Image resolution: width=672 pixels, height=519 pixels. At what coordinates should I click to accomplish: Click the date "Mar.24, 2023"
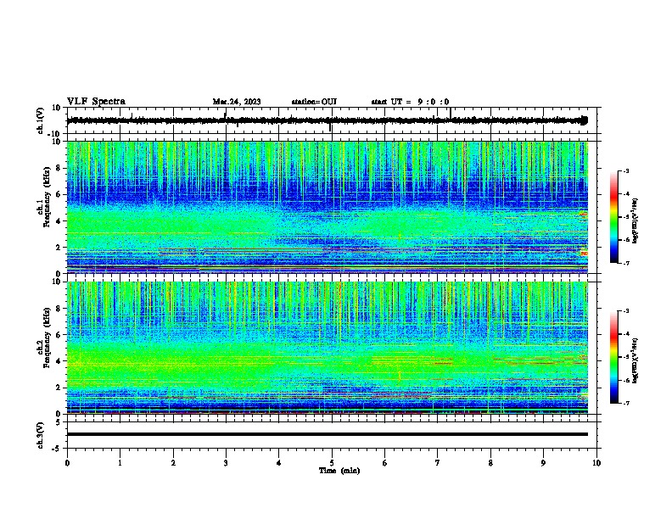tap(237, 102)
